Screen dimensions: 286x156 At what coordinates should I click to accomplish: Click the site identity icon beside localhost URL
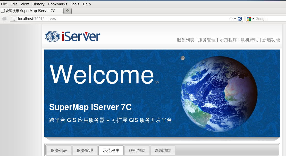click(13, 19)
